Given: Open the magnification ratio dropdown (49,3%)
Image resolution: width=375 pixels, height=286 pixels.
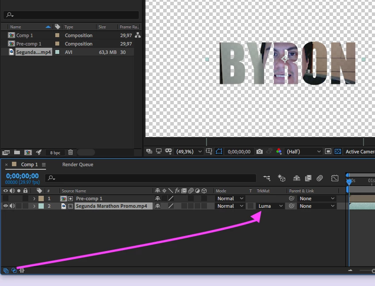Looking at the screenshot, I should click(x=189, y=152).
